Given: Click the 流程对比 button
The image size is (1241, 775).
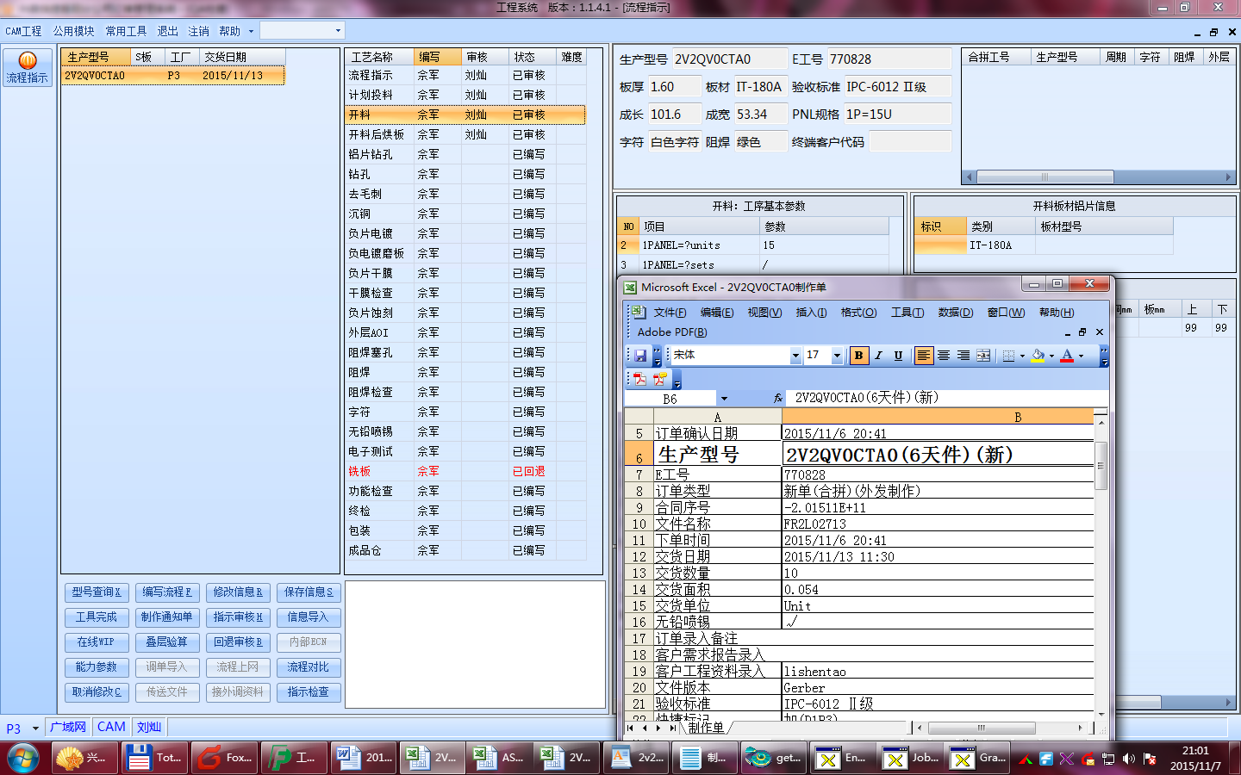Looking at the screenshot, I should coord(309,667).
